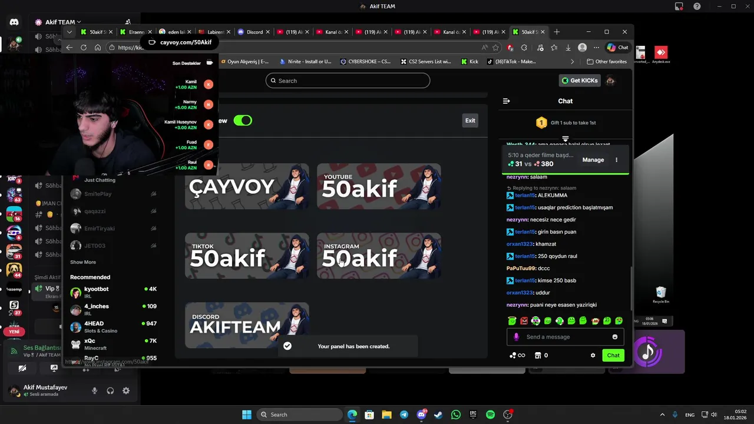Viewport: 754px width, 424px height.
Task: Open browser downloads icon
Action: point(568,48)
